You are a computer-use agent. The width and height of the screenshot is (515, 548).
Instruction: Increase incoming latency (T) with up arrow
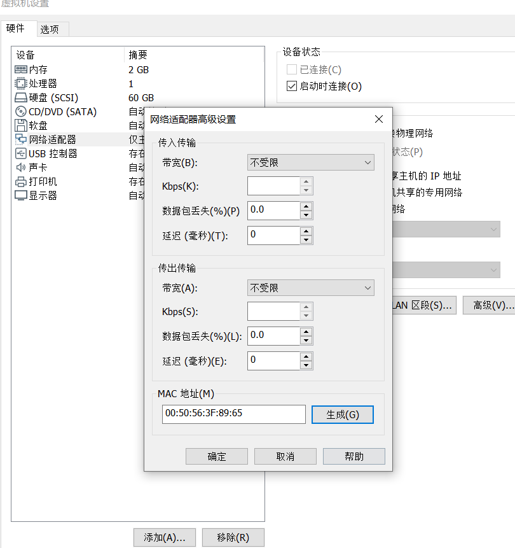(x=306, y=231)
